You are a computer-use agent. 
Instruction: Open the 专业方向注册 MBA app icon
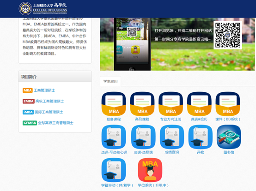(171, 104)
